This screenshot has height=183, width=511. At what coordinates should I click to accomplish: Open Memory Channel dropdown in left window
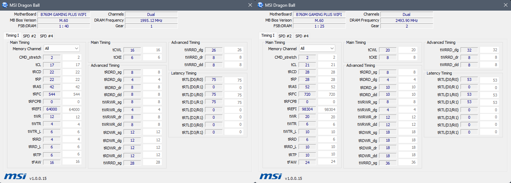point(61,48)
